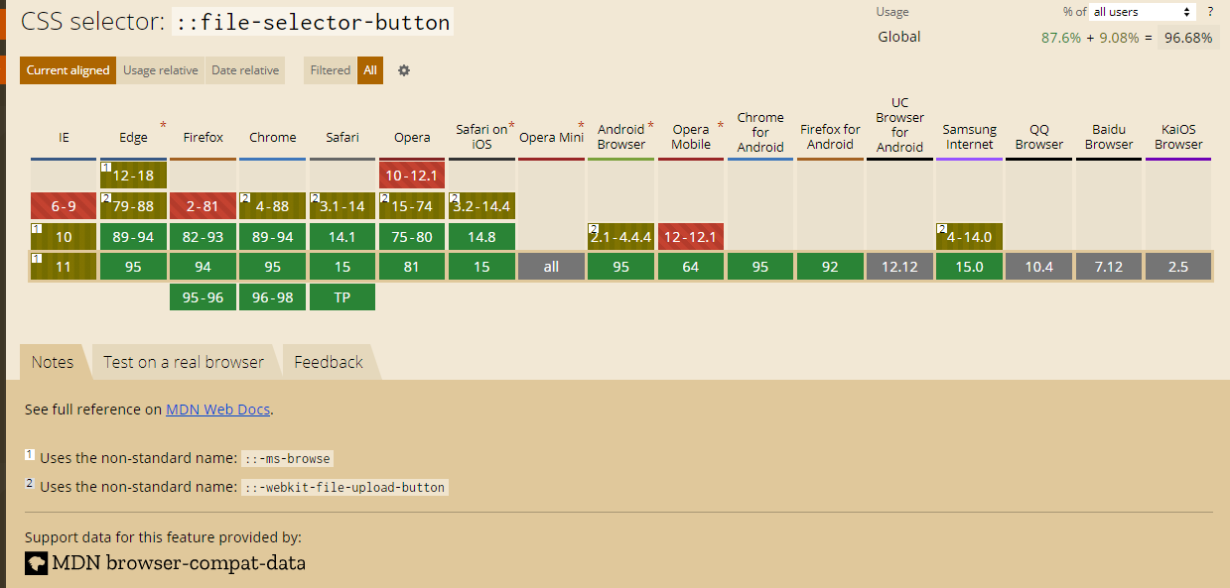Click the Chrome for Android header
Screen dimensions: 1230x588
pyautogui.click(x=760, y=132)
